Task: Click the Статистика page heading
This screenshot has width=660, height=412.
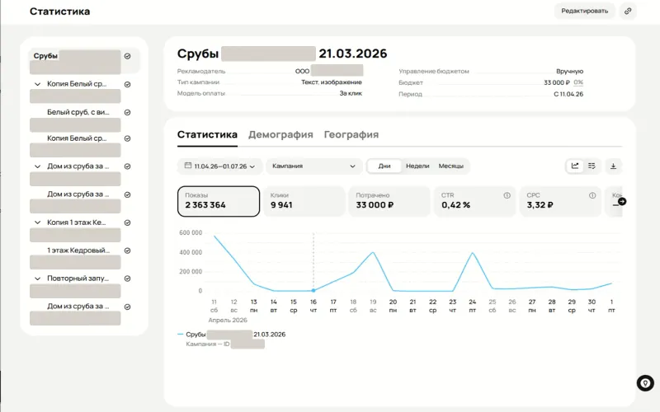Action: (59, 12)
